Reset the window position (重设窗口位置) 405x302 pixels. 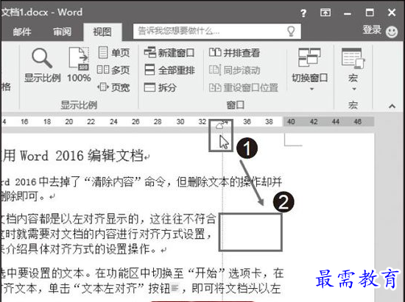click(x=243, y=87)
